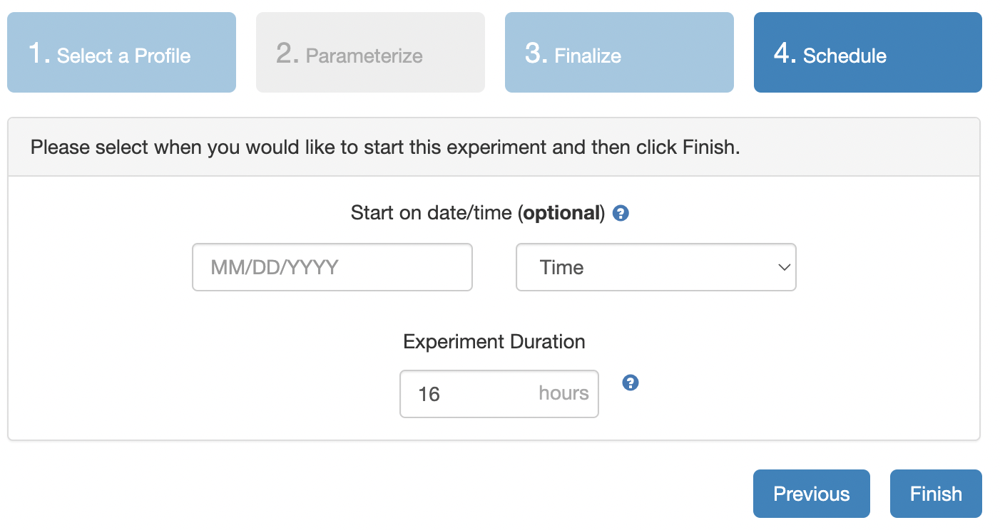Image resolution: width=1000 pixels, height=530 pixels.
Task: Click the instruction text in panel header
Action: [385, 147]
